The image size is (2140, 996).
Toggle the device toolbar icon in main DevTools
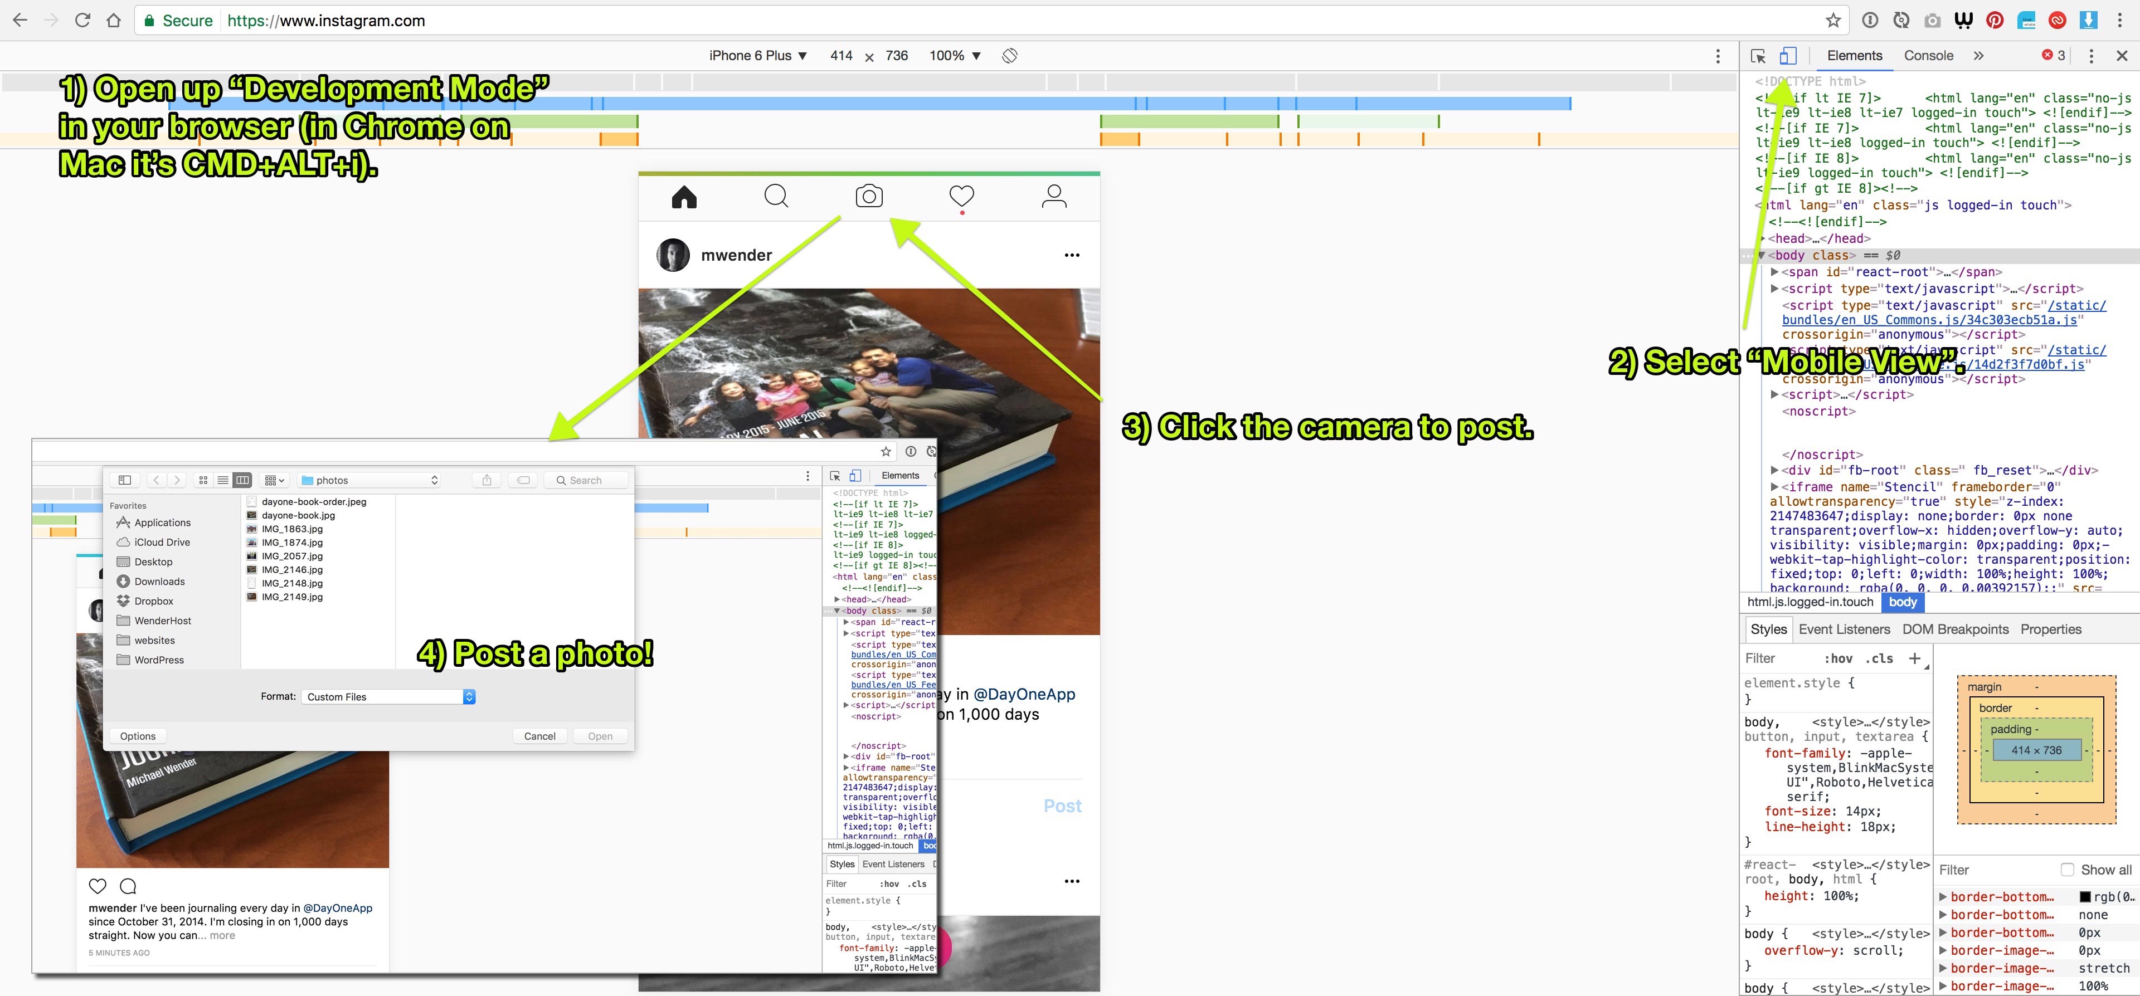(1788, 56)
